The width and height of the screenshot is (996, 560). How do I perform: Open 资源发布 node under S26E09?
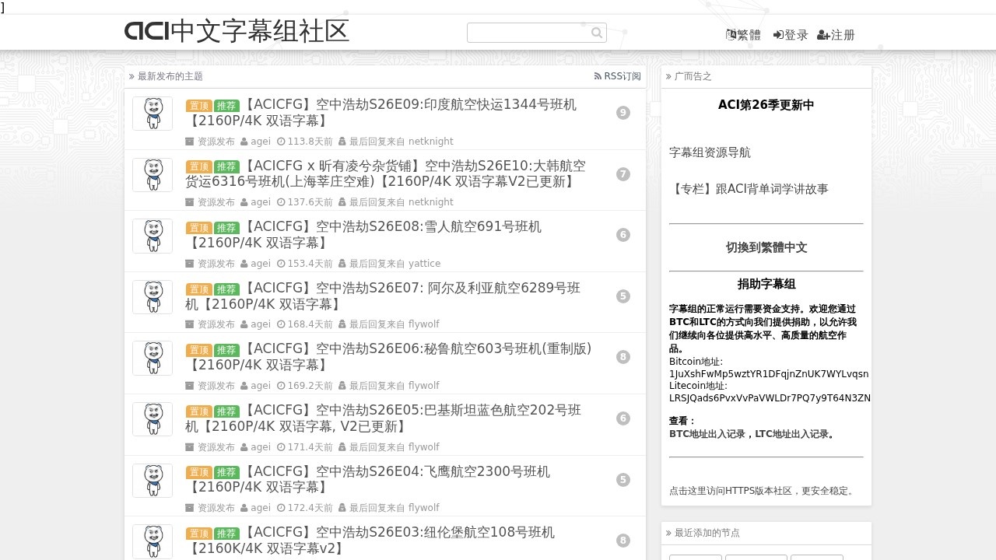click(216, 142)
